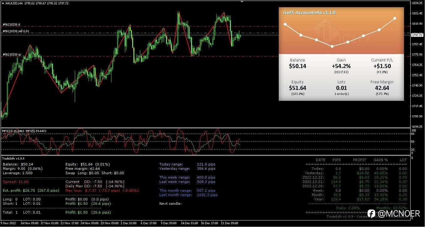Click the 1810.90 price axis label
Image resolution: width=425 pixels, height=227 pixels.
click(x=417, y=24)
